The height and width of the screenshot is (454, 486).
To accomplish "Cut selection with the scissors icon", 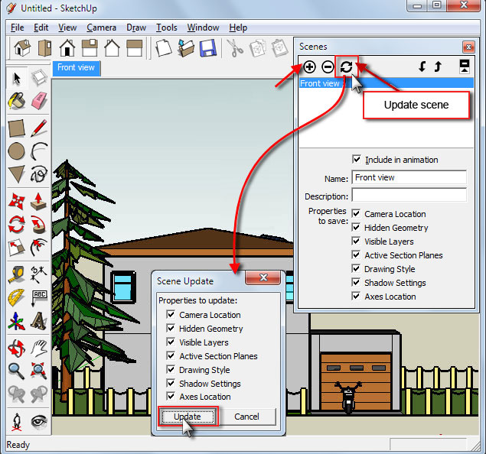I will [235, 48].
